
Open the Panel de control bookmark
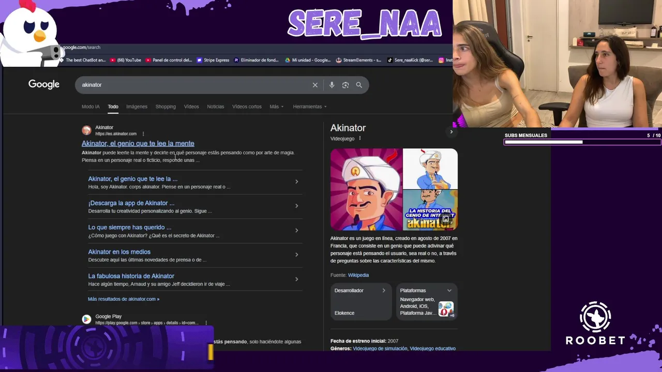169,60
